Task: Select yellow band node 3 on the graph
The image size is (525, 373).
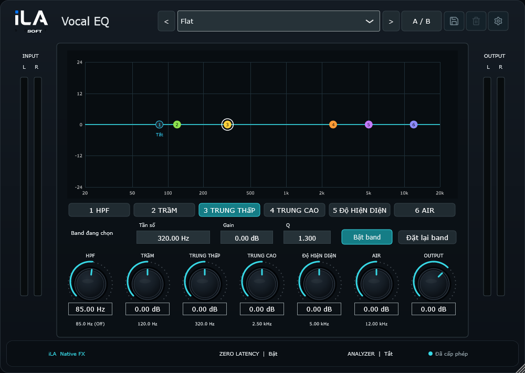Action: (227, 125)
